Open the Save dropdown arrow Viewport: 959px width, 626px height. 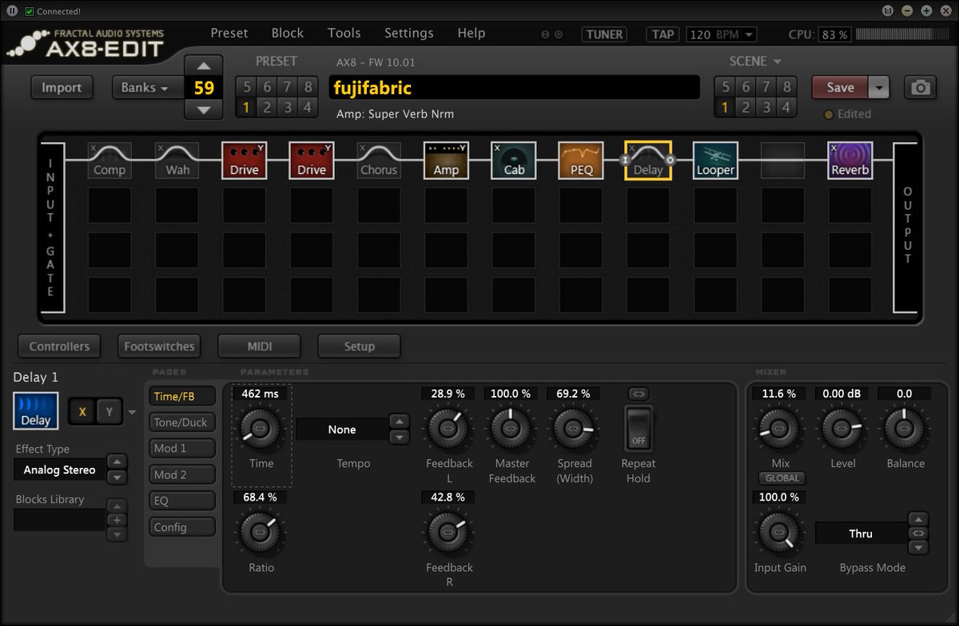click(x=879, y=88)
